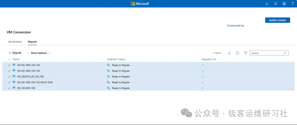Click the Migration Status column header
The image size is (297, 125).
116,59
